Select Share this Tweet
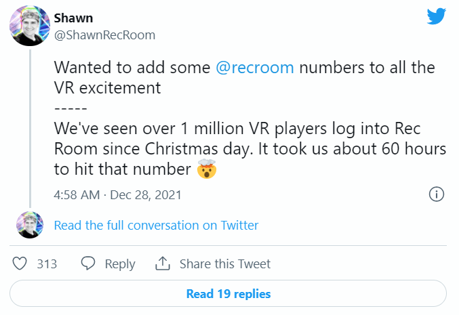The image size is (459, 315). 224,264
